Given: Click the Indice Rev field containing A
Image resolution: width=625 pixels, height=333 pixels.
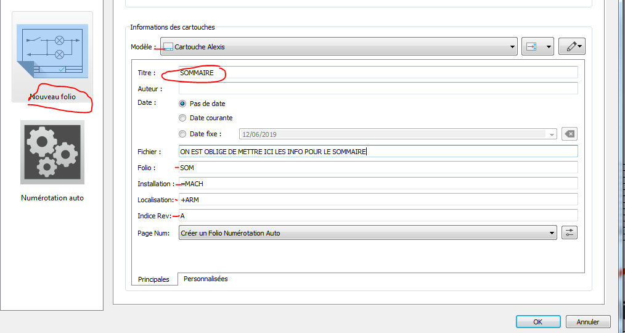Looking at the screenshot, I should tap(378, 216).
